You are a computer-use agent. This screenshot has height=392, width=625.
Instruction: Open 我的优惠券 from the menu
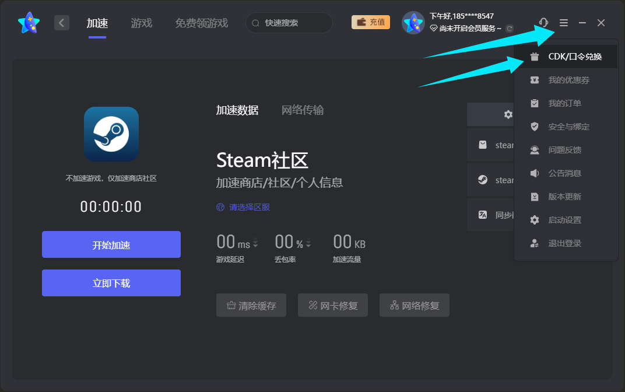(x=566, y=80)
